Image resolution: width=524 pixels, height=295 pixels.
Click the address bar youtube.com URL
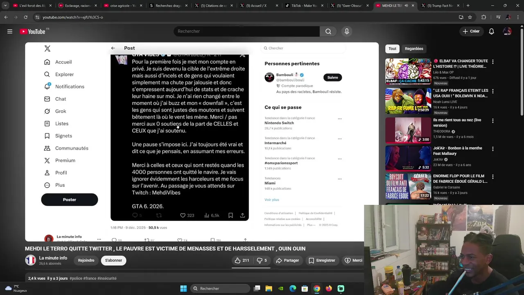point(73,17)
